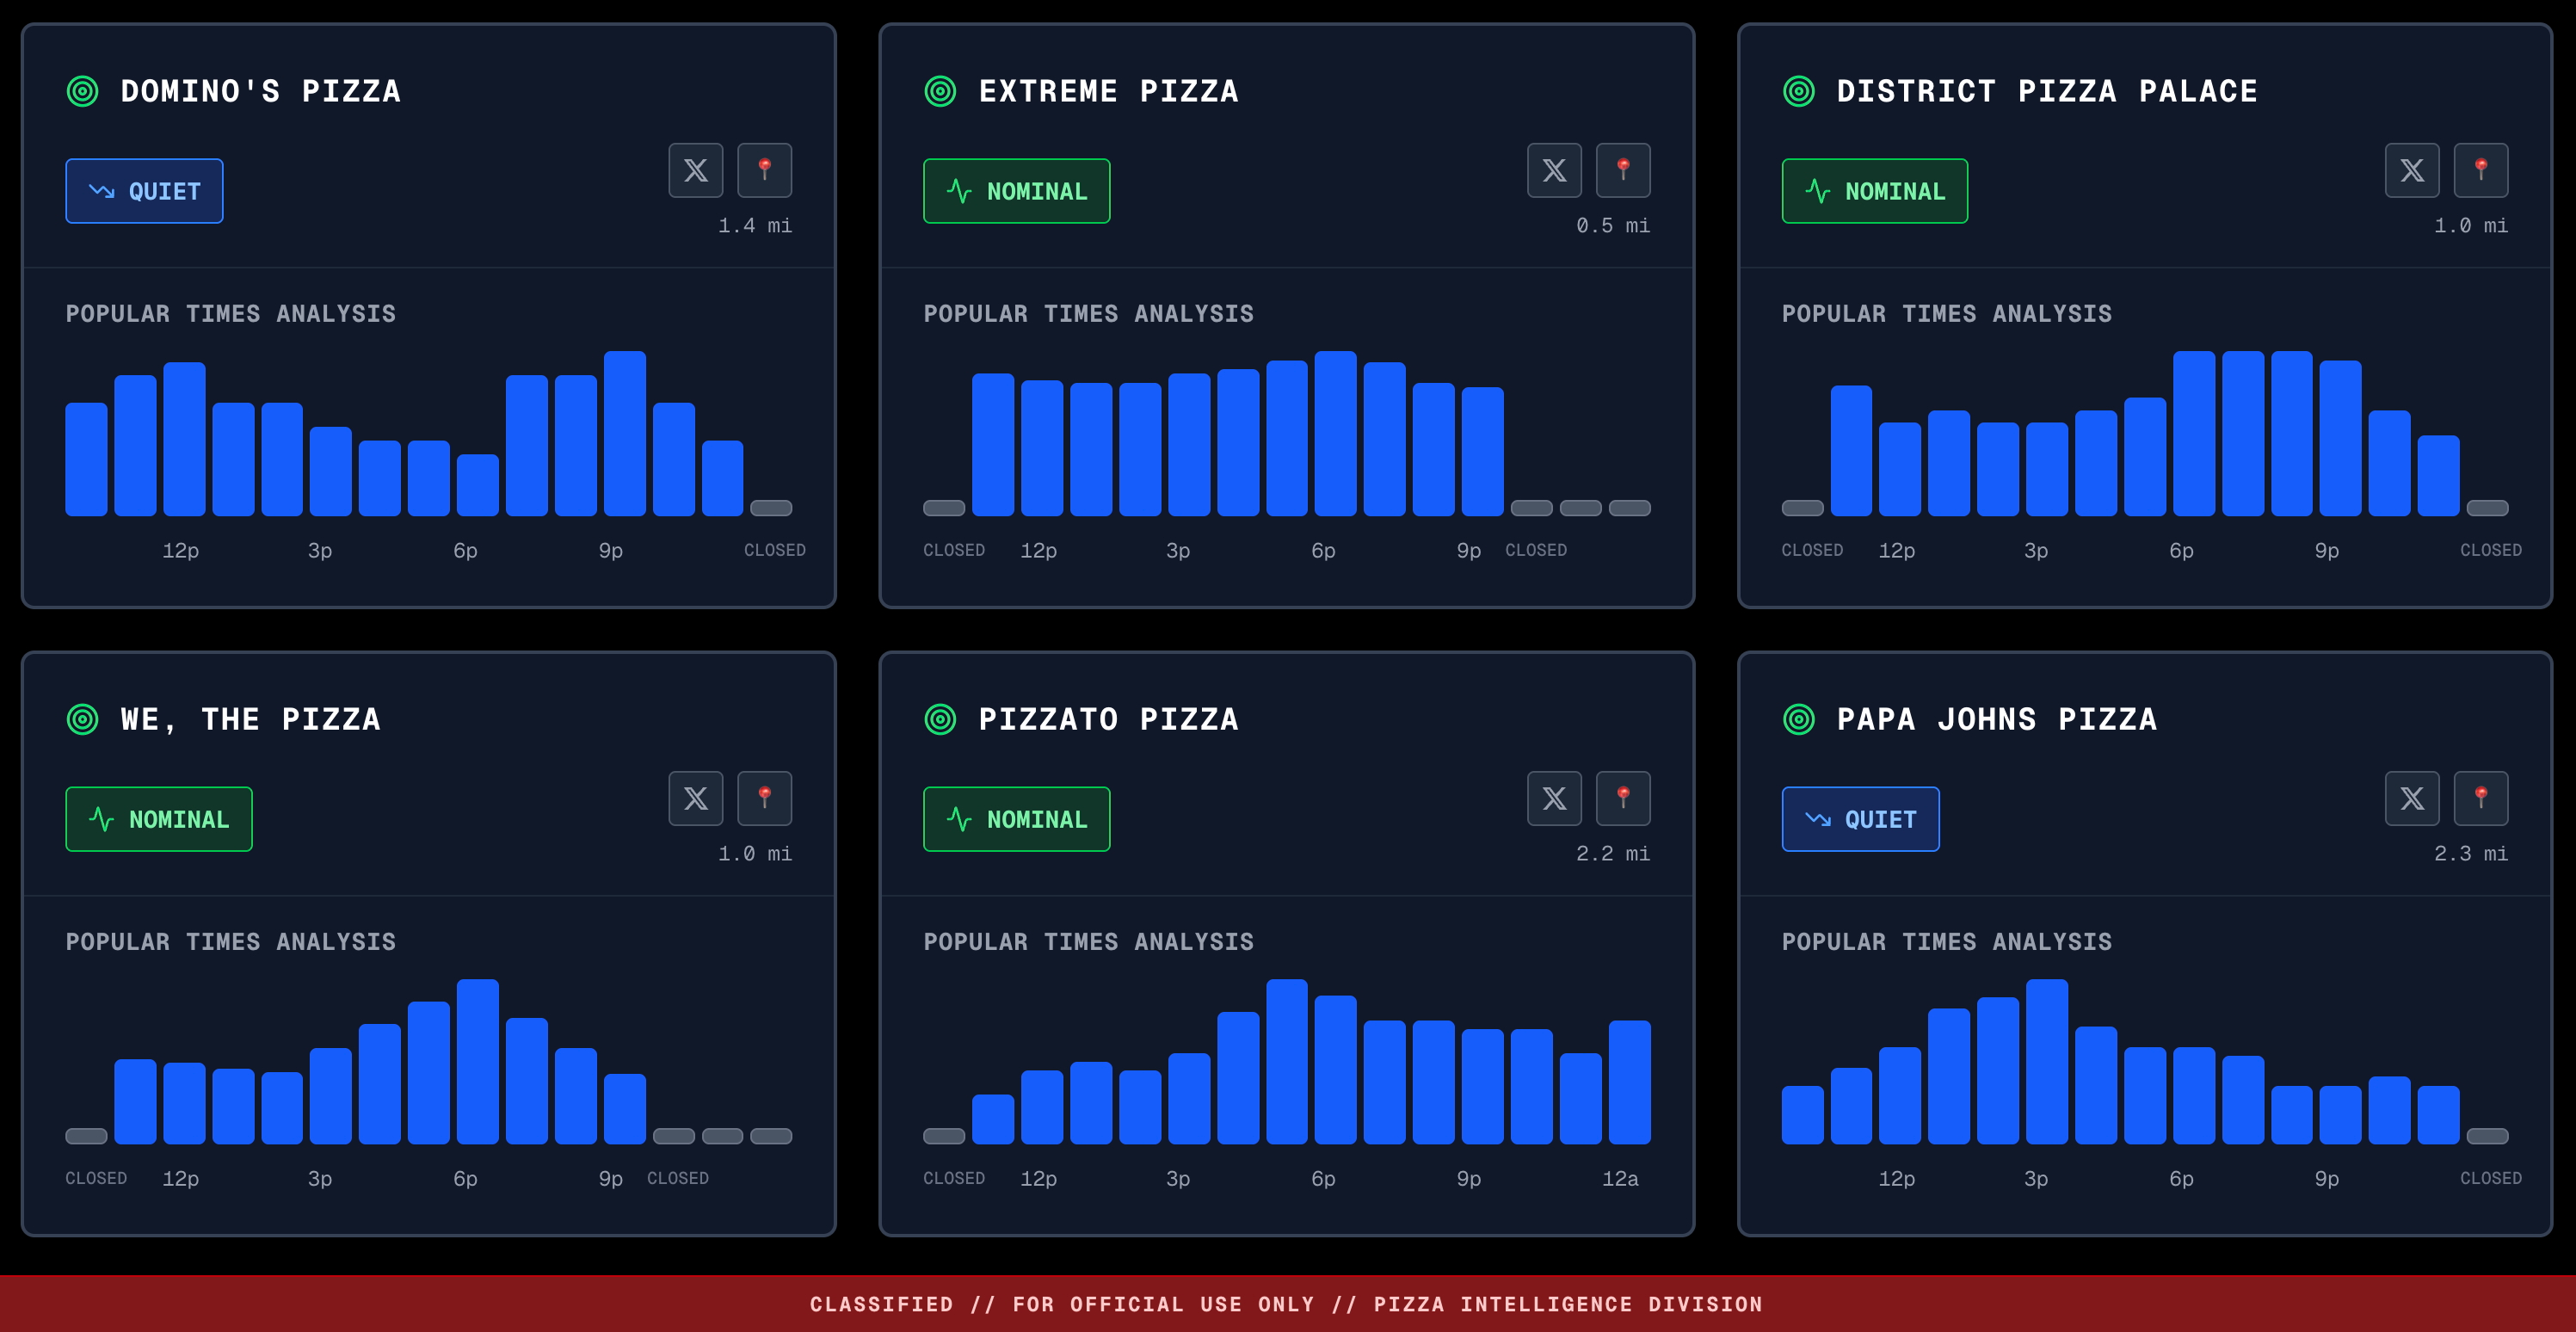Select the Pizzato Pizza card title

[x=1108, y=719]
